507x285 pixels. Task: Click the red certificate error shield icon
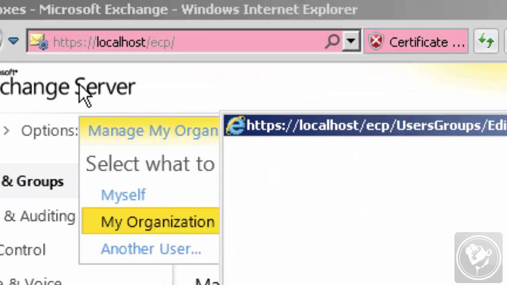[376, 42]
